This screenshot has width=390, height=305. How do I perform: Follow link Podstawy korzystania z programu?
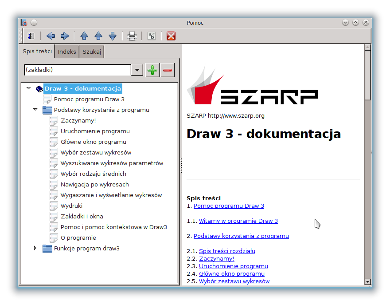[x=241, y=236]
